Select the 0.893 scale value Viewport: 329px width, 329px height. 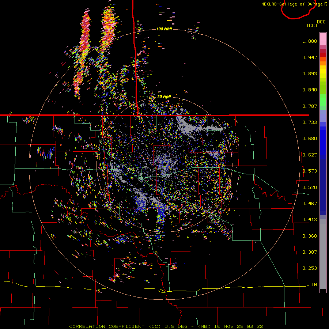tap(310, 73)
